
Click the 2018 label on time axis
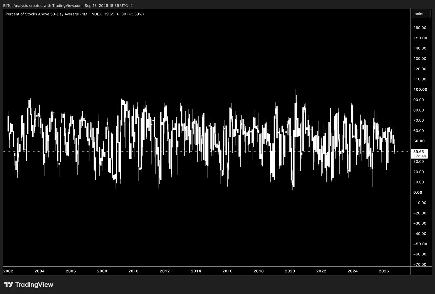click(x=259, y=271)
